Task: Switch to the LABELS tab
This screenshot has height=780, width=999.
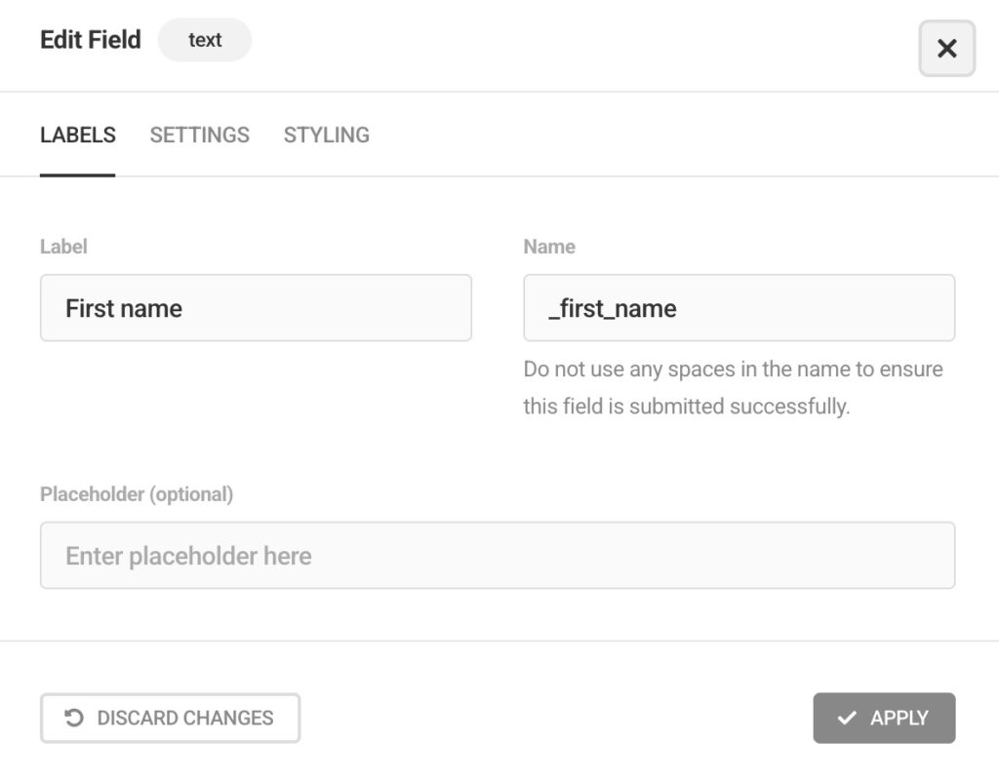Action: click(78, 135)
